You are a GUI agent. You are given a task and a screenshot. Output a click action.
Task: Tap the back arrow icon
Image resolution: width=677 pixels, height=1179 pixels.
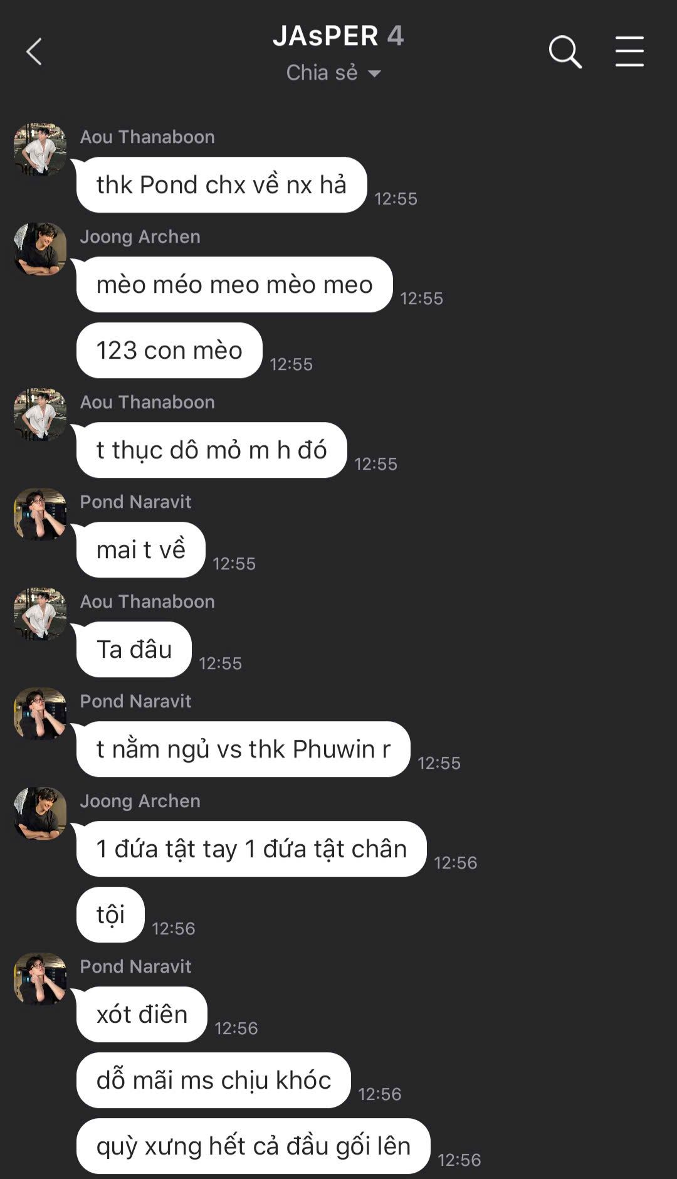(x=34, y=51)
